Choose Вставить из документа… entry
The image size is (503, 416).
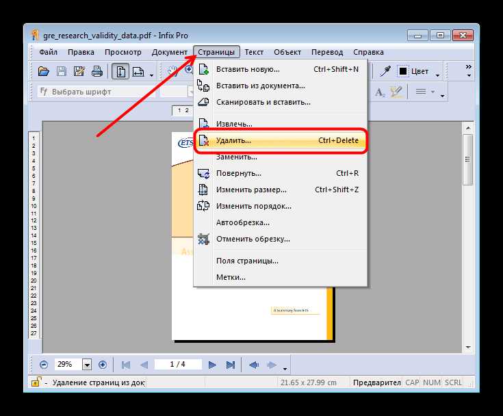[281, 86]
